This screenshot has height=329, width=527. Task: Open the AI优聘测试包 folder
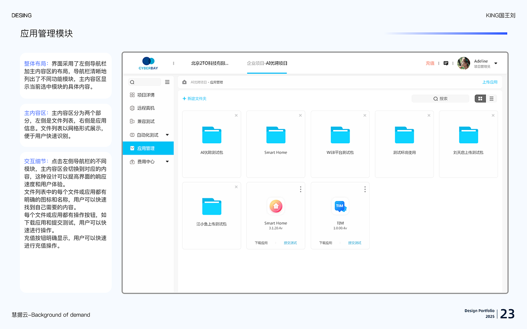tap(212, 135)
